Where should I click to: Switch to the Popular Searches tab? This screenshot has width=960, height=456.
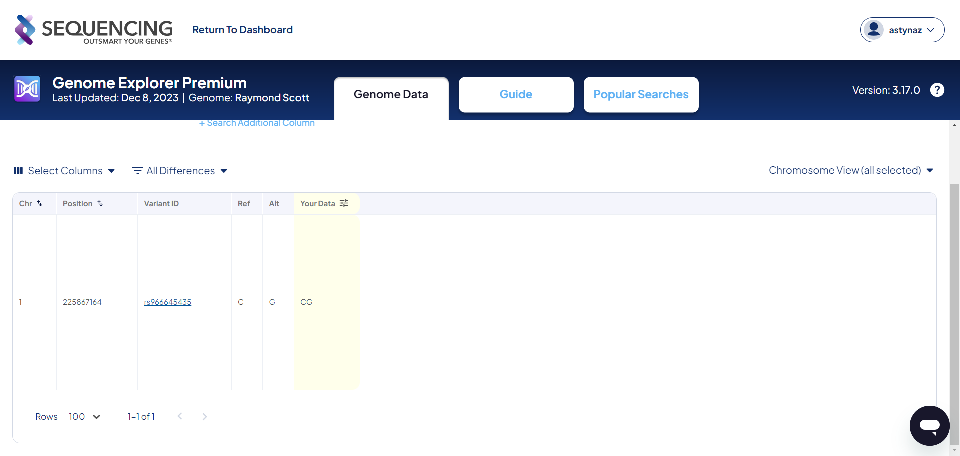click(x=641, y=94)
